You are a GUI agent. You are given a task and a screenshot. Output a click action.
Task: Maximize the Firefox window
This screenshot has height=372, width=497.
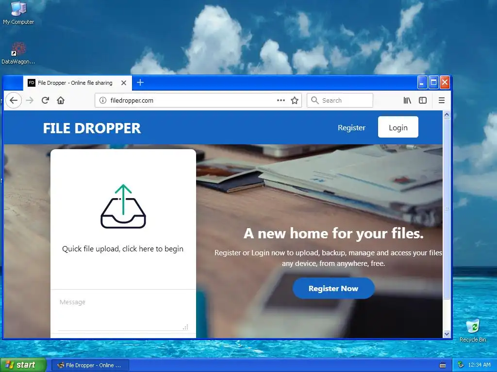433,82
